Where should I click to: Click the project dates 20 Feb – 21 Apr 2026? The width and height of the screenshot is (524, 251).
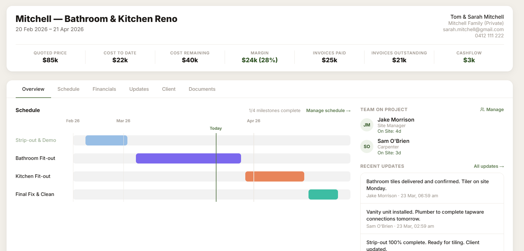pyautogui.click(x=49, y=29)
